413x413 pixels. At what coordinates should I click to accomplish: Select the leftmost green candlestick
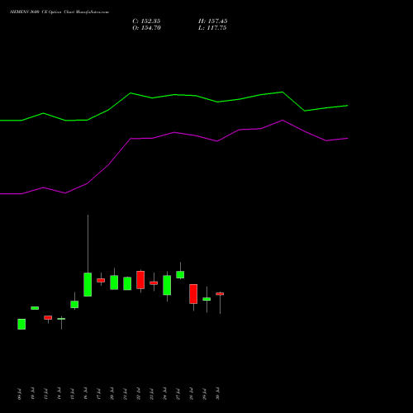(x=21, y=324)
